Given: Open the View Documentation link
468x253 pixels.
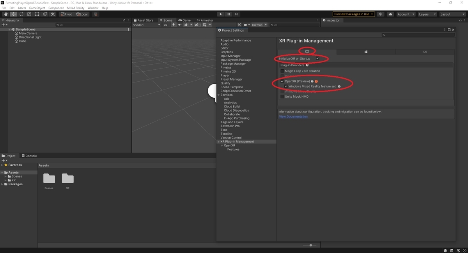Looking at the screenshot, I should pos(293,116).
